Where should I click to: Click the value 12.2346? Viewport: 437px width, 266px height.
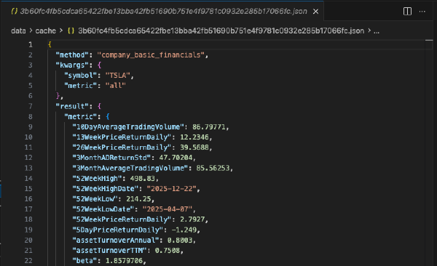pyautogui.click(x=194, y=137)
